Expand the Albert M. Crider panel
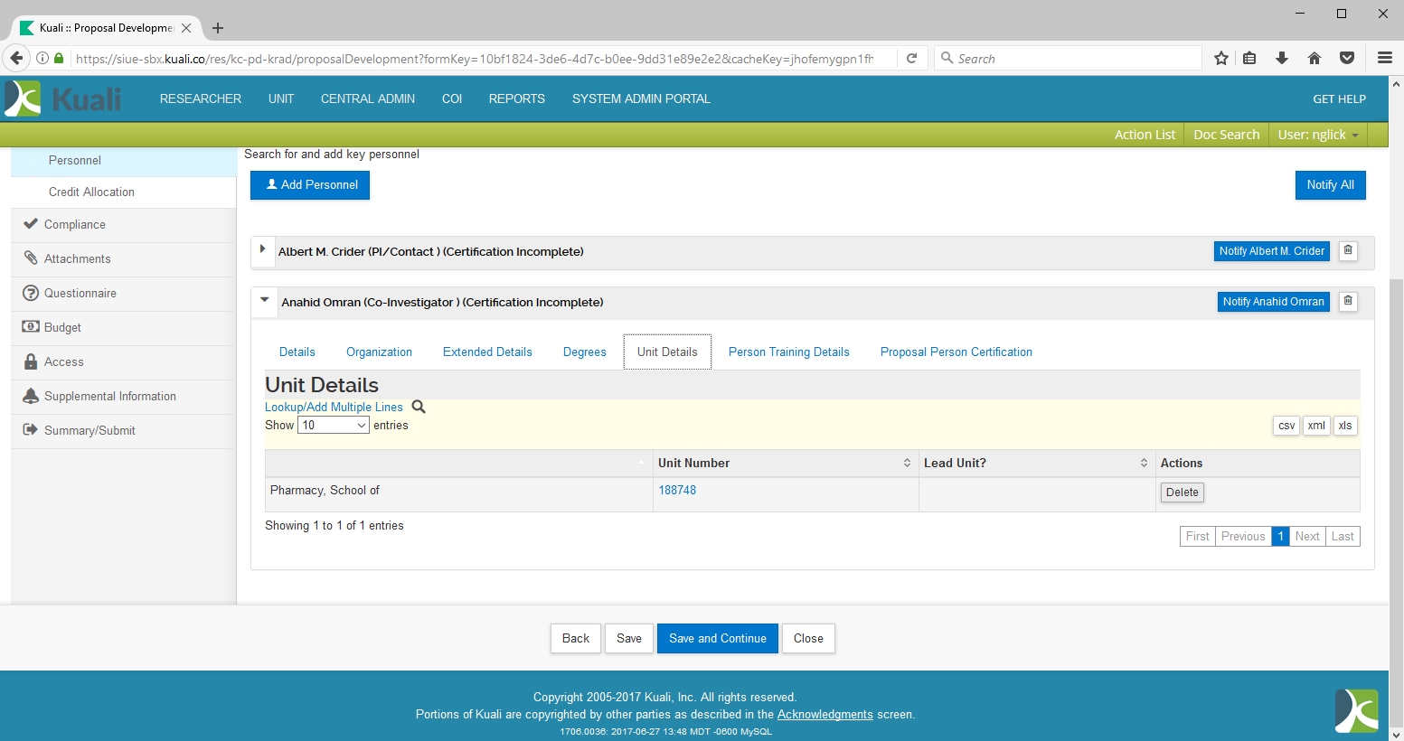Image resolution: width=1404 pixels, height=741 pixels. coord(262,249)
